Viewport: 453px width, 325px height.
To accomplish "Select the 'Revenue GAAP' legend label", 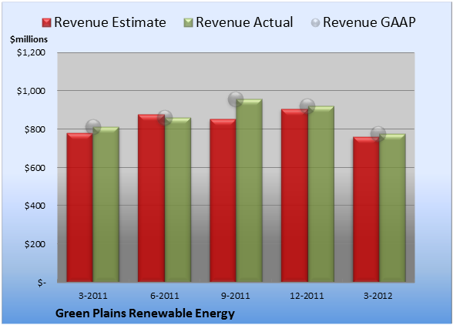I will click(x=370, y=22).
